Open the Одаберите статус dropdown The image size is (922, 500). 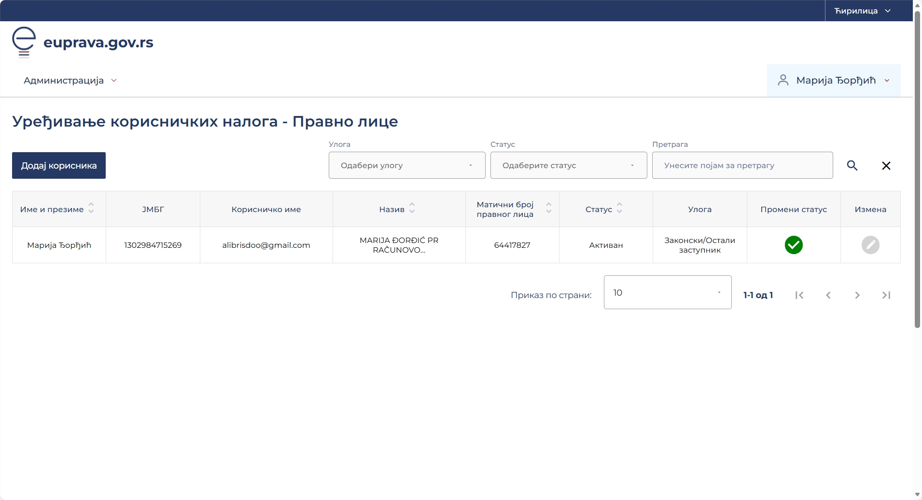point(568,165)
